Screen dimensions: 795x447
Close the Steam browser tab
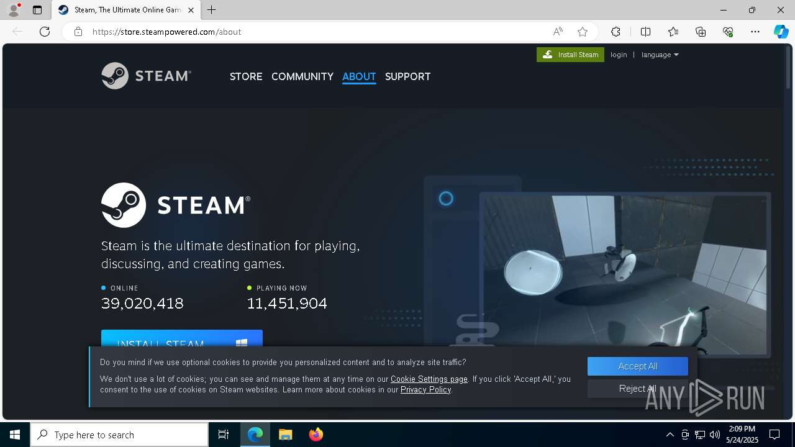191,10
